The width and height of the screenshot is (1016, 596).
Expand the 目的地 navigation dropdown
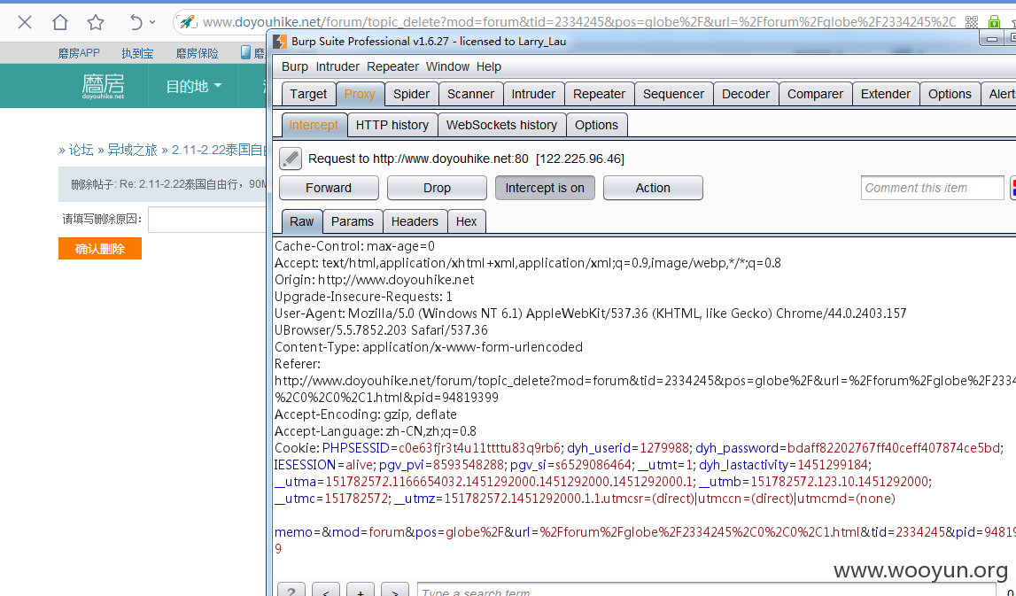click(x=193, y=86)
